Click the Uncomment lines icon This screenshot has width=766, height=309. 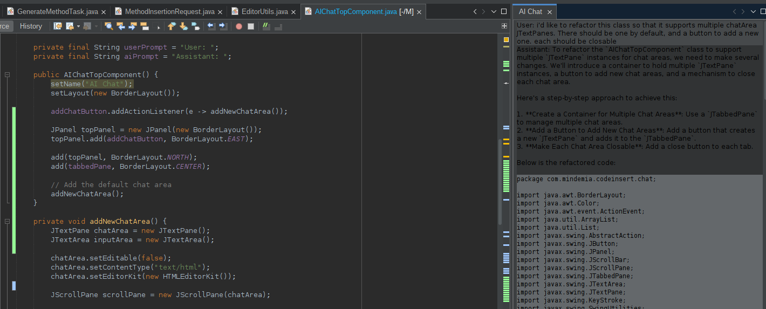point(278,26)
